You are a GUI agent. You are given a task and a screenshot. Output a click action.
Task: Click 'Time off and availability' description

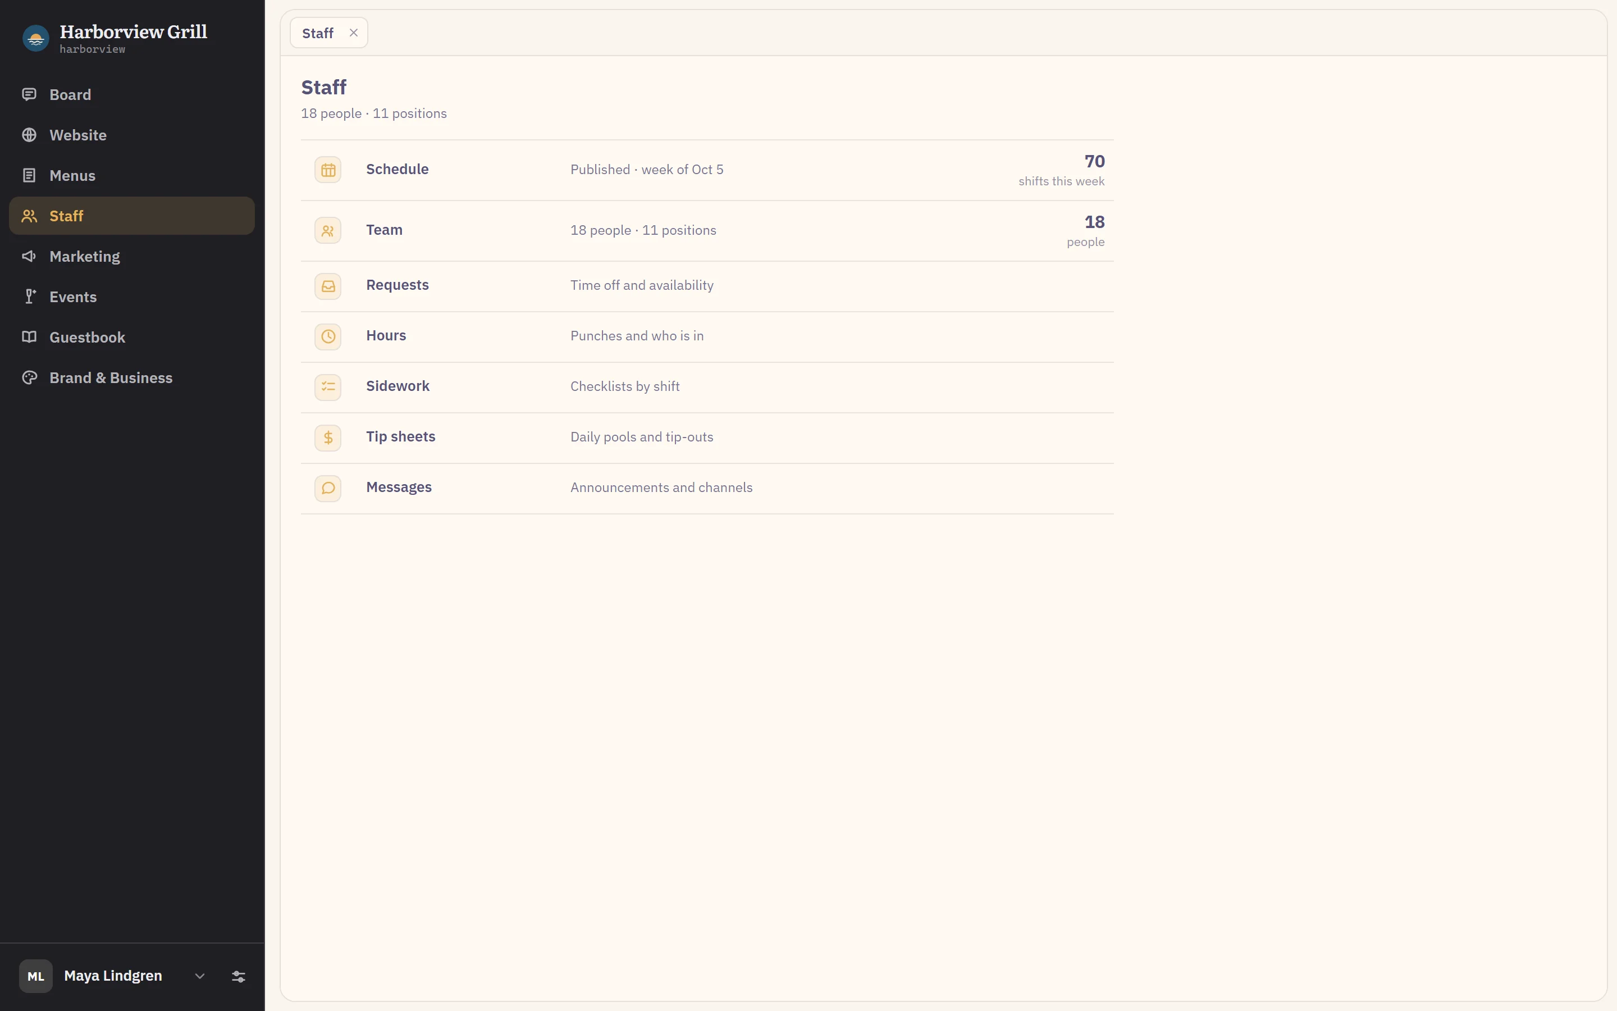pos(641,285)
